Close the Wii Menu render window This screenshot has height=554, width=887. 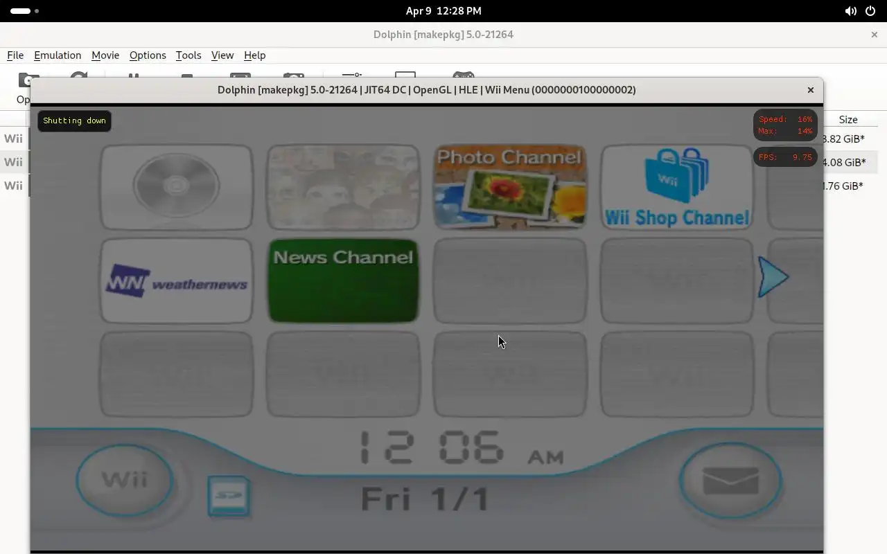[x=810, y=90]
